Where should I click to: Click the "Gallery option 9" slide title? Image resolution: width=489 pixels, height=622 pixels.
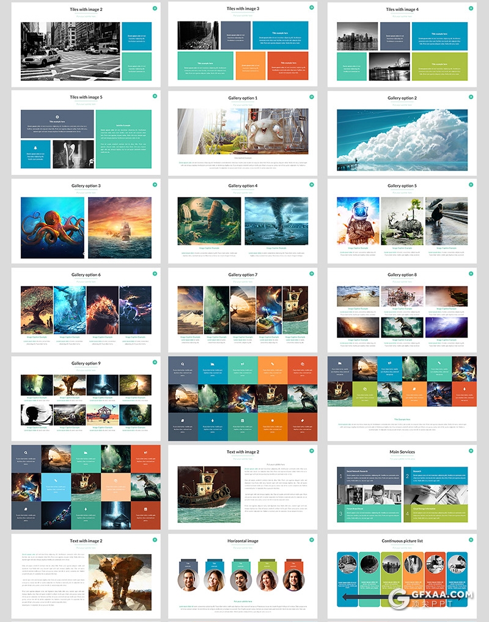86,363
